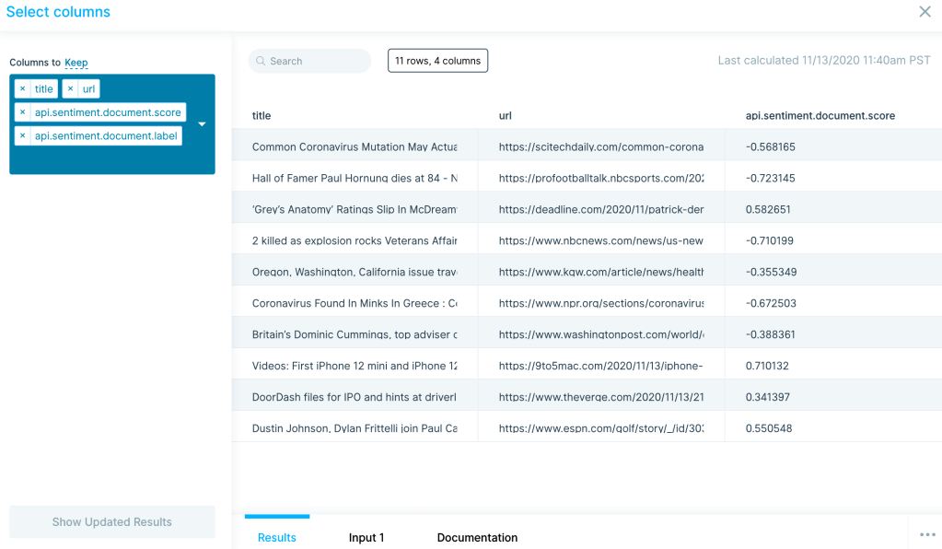Close the Select columns dialog
The height and width of the screenshot is (549, 942).
[x=925, y=12]
